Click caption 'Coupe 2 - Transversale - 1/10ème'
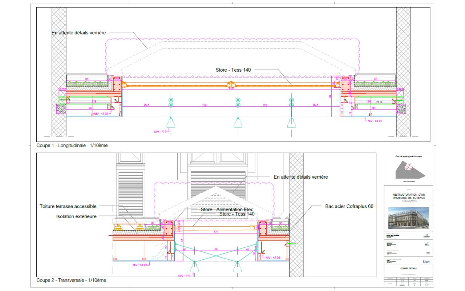This screenshot has height=291, width=465. click(71, 280)
